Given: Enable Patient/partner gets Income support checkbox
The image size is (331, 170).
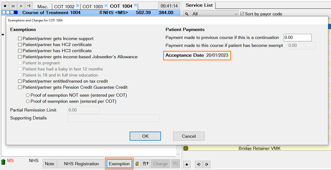Looking at the screenshot, I should click(20, 39).
